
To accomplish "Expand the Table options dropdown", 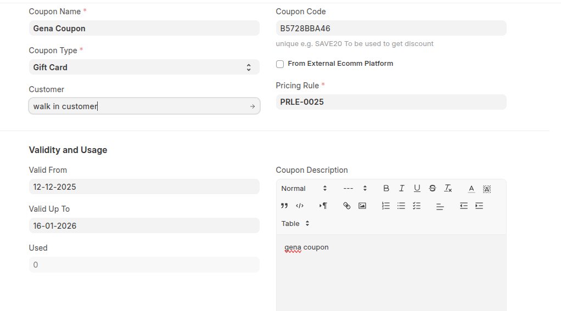I will (295, 223).
